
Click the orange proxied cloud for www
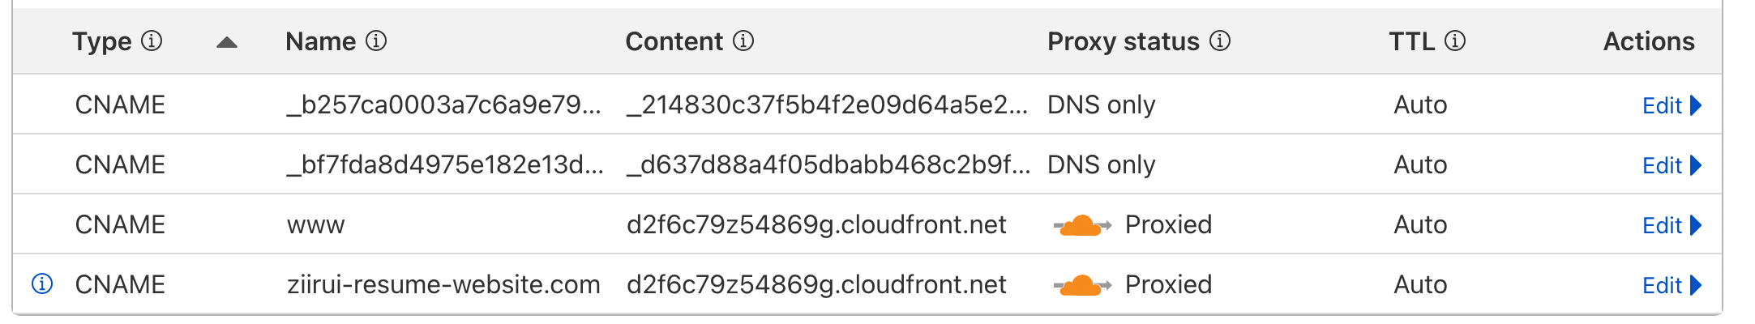(1081, 225)
